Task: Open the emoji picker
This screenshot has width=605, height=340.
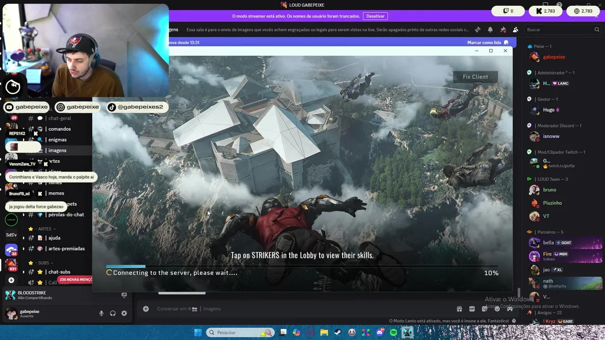Action: coord(497,309)
